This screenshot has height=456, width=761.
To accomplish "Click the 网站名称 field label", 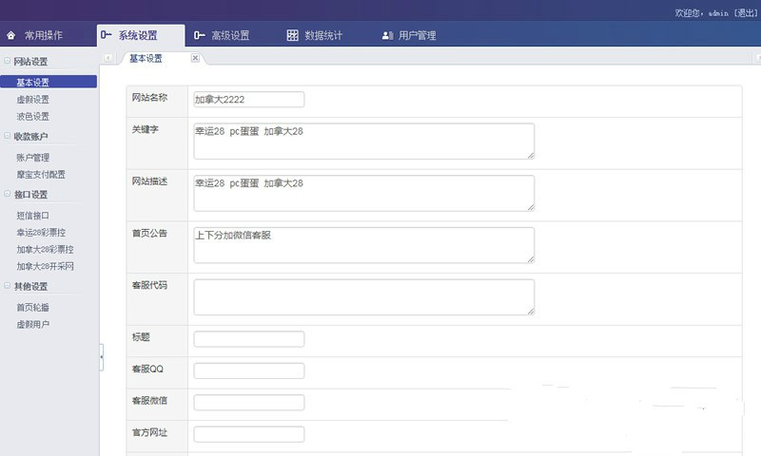I will pos(149,98).
